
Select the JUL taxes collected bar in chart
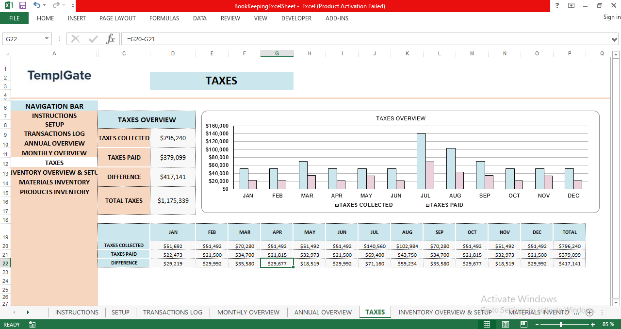point(421,161)
